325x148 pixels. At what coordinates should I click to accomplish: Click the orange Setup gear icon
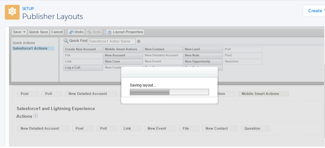point(12,12)
